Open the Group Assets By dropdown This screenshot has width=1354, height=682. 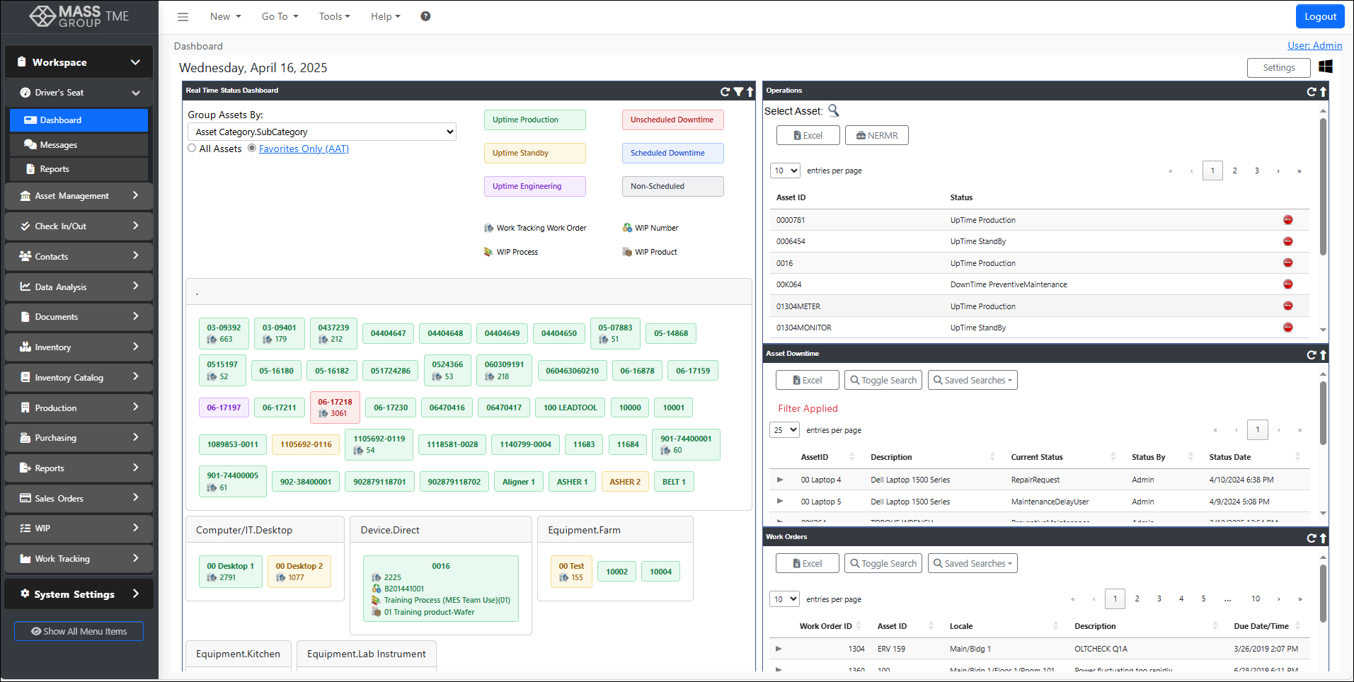point(322,132)
